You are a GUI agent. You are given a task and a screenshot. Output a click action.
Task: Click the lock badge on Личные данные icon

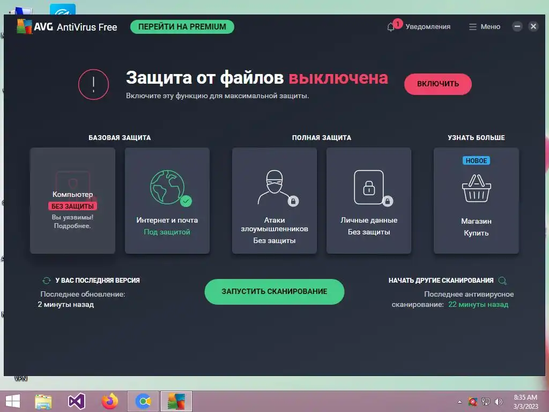pyautogui.click(x=387, y=201)
